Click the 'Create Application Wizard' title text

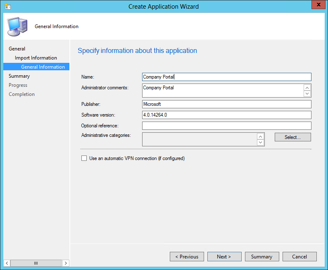[x=164, y=7]
